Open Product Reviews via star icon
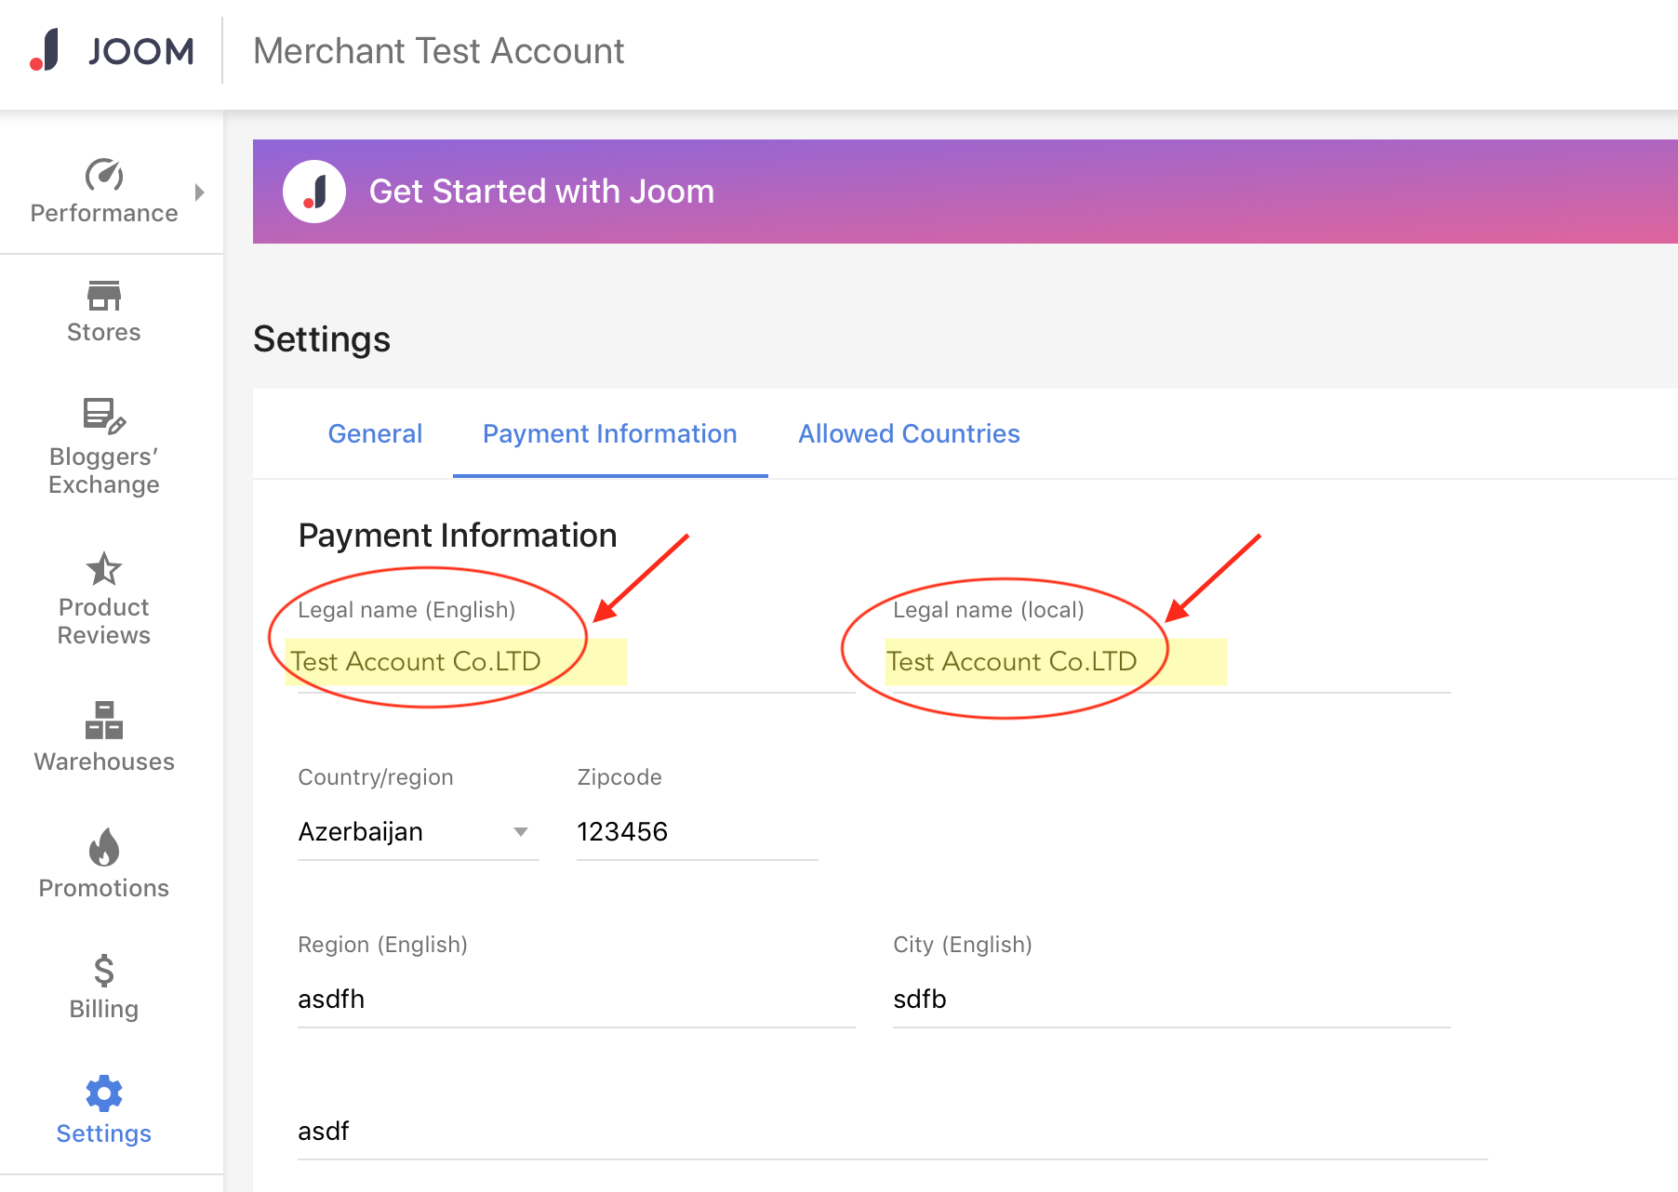1678x1192 pixels. [x=103, y=571]
